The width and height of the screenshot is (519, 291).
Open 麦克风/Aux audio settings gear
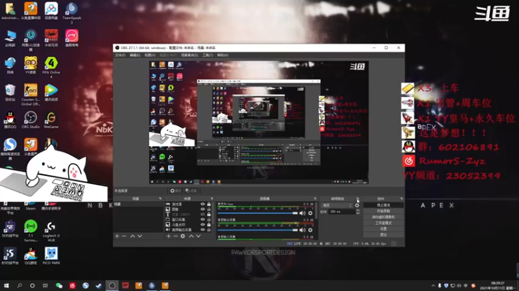pyautogui.click(x=310, y=213)
